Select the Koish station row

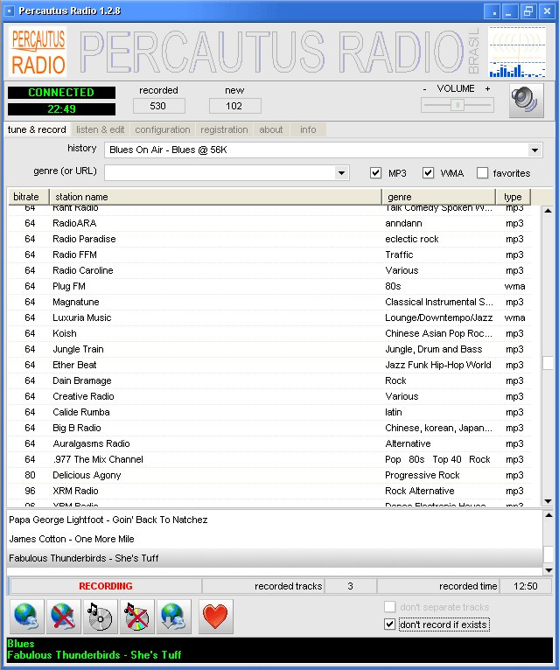(x=270, y=333)
